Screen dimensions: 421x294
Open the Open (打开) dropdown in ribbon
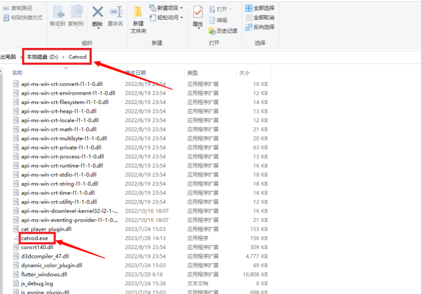pyautogui.click(x=222, y=9)
